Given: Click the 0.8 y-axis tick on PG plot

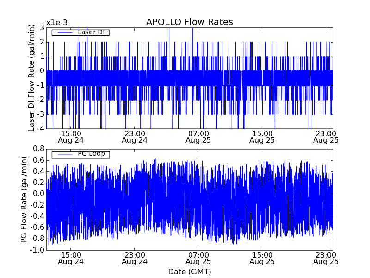Looking at the screenshot, I should pos(39,149).
